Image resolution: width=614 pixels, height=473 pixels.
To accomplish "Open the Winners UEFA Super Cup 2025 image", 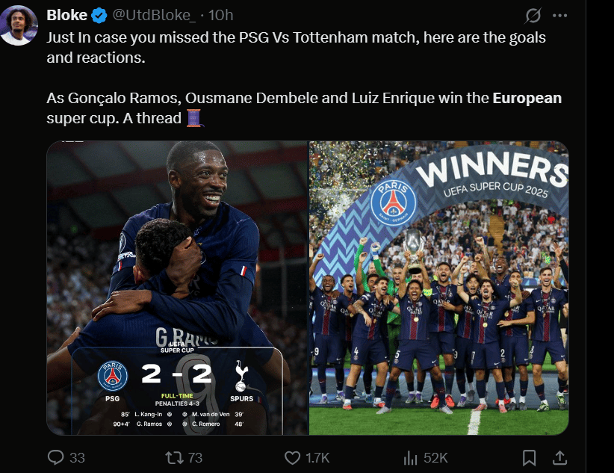I will [439, 288].
